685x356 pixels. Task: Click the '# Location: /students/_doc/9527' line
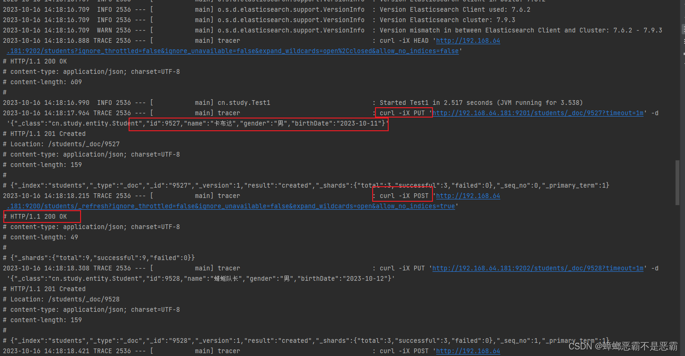click(x=61, y=144)
